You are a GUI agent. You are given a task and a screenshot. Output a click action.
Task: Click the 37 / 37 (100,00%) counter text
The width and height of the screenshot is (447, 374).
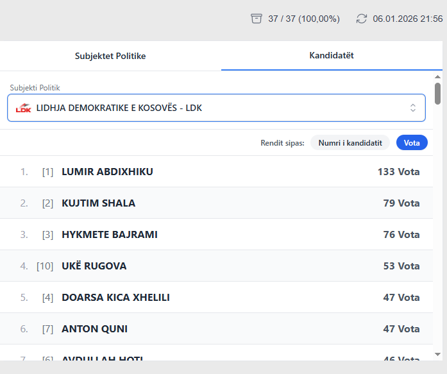(304, 19)
